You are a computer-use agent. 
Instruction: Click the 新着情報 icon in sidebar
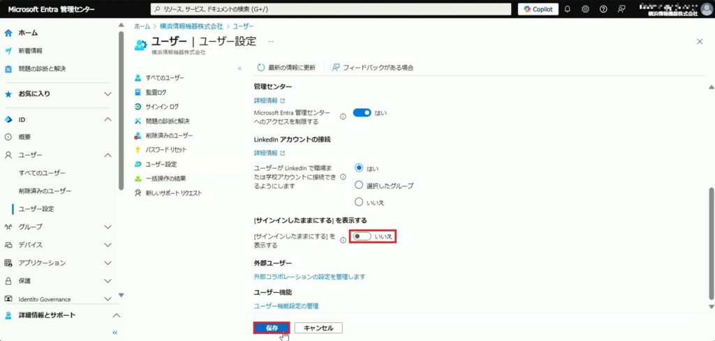[8, 51]
